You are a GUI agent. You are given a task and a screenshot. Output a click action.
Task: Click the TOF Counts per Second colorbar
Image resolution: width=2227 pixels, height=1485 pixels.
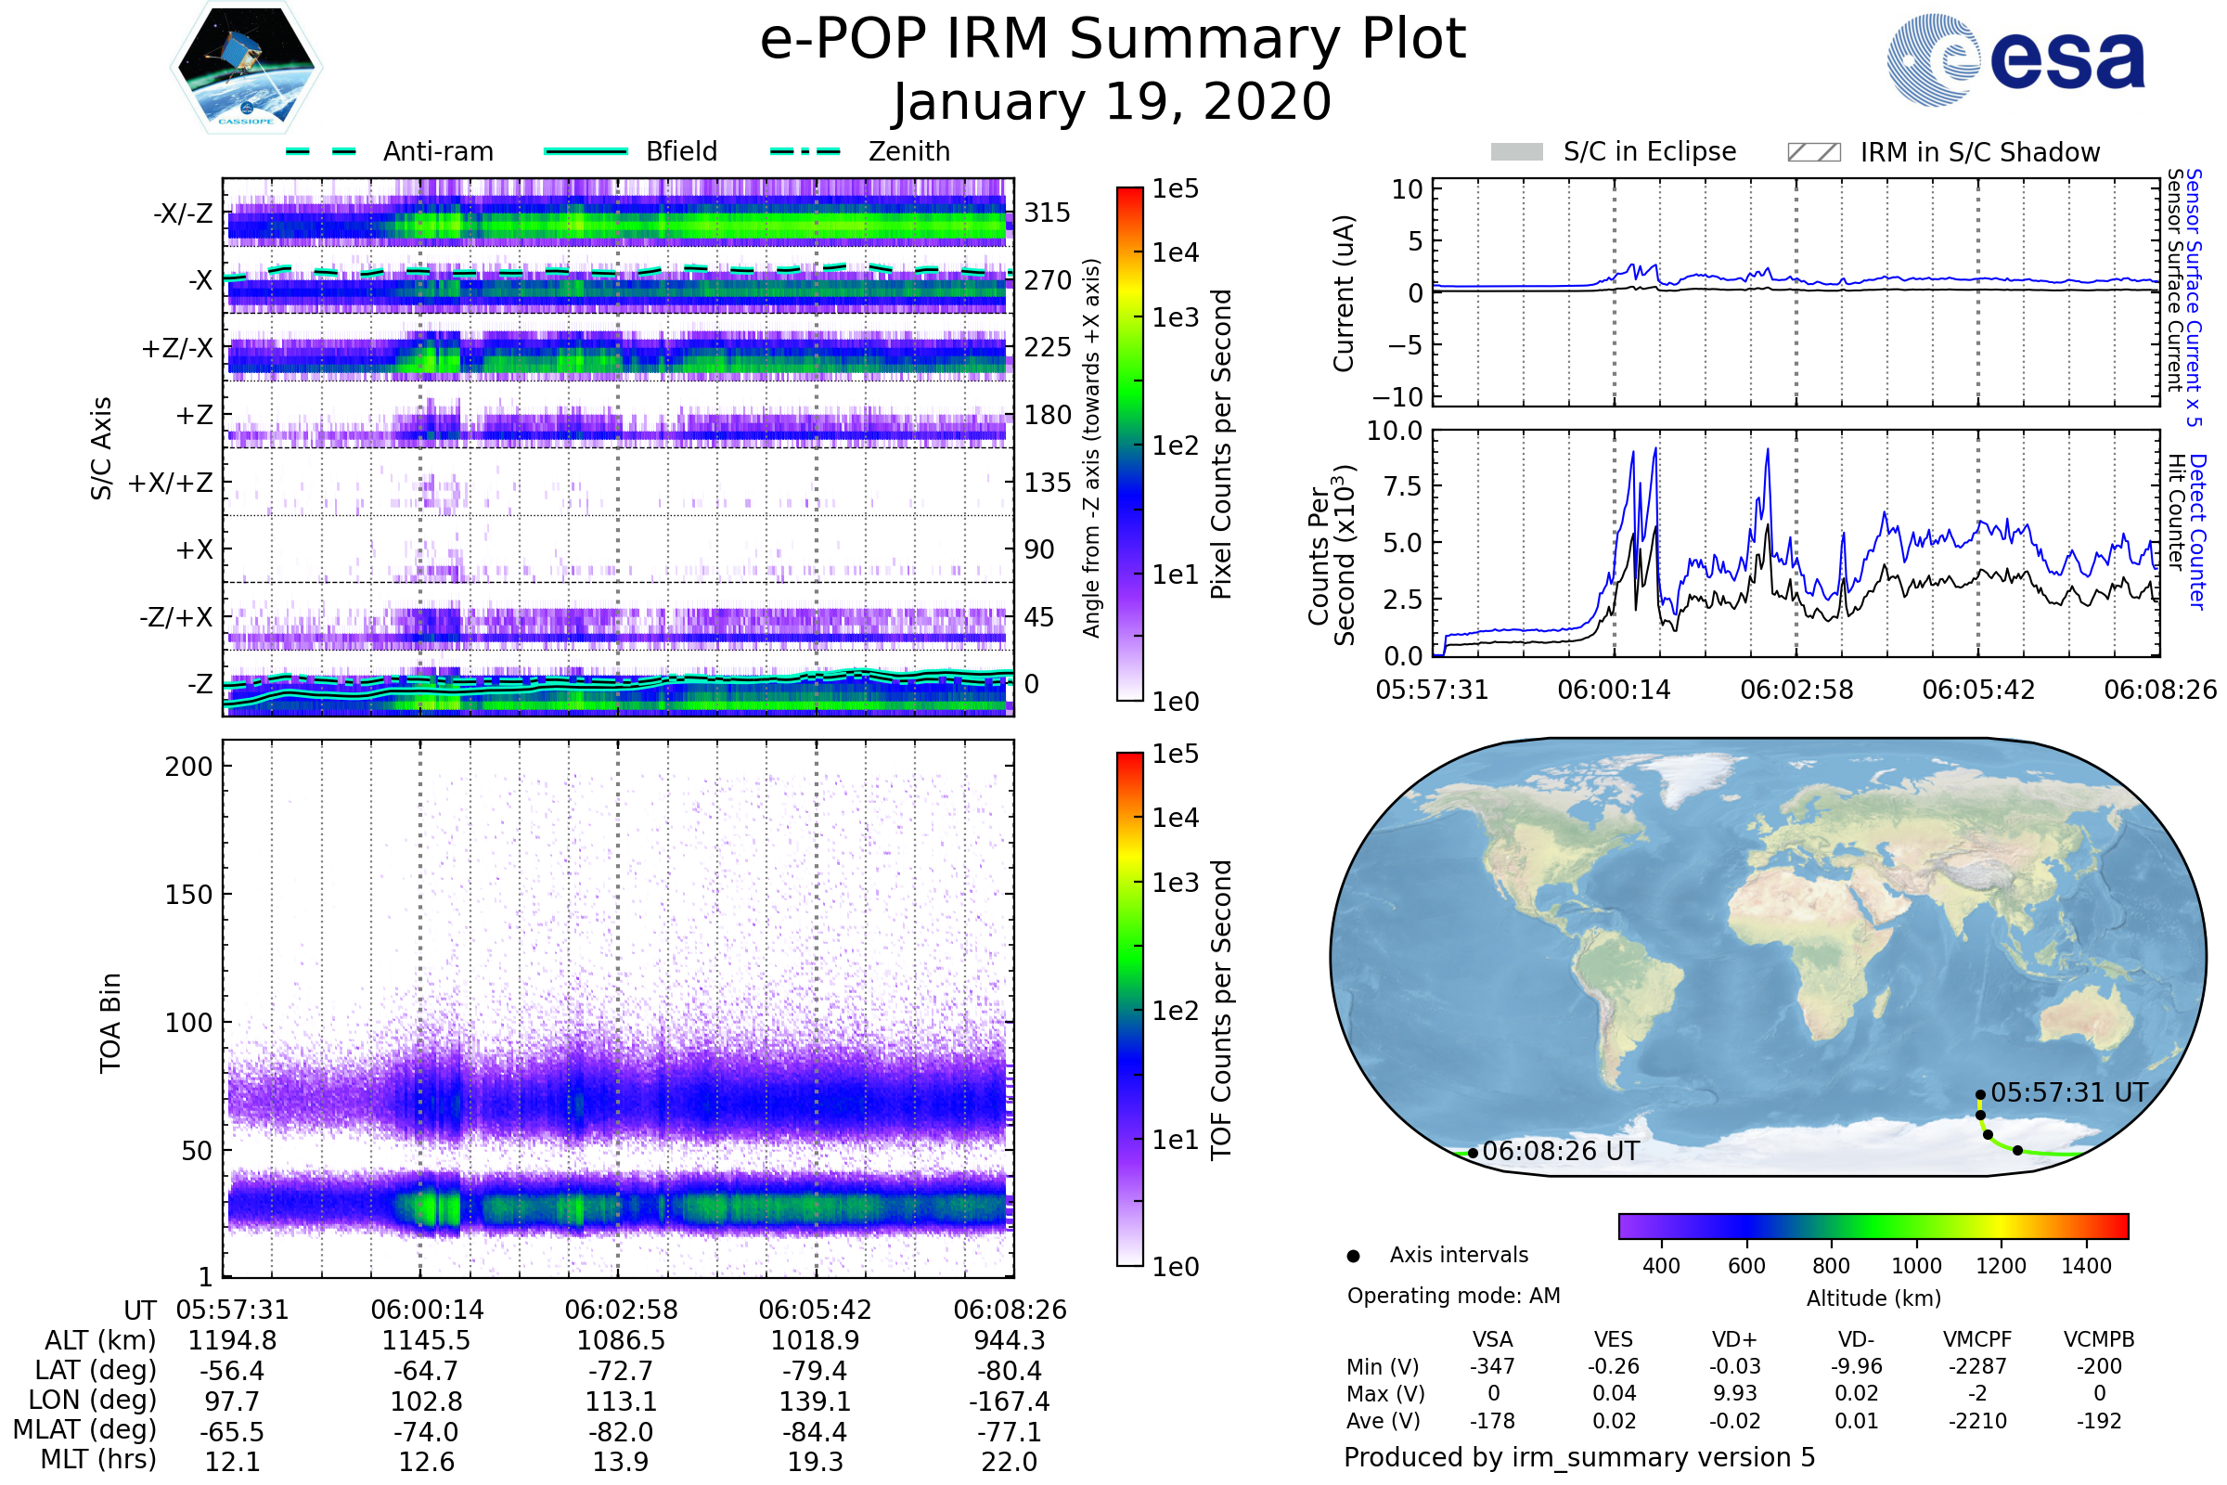point(1129,1009)
